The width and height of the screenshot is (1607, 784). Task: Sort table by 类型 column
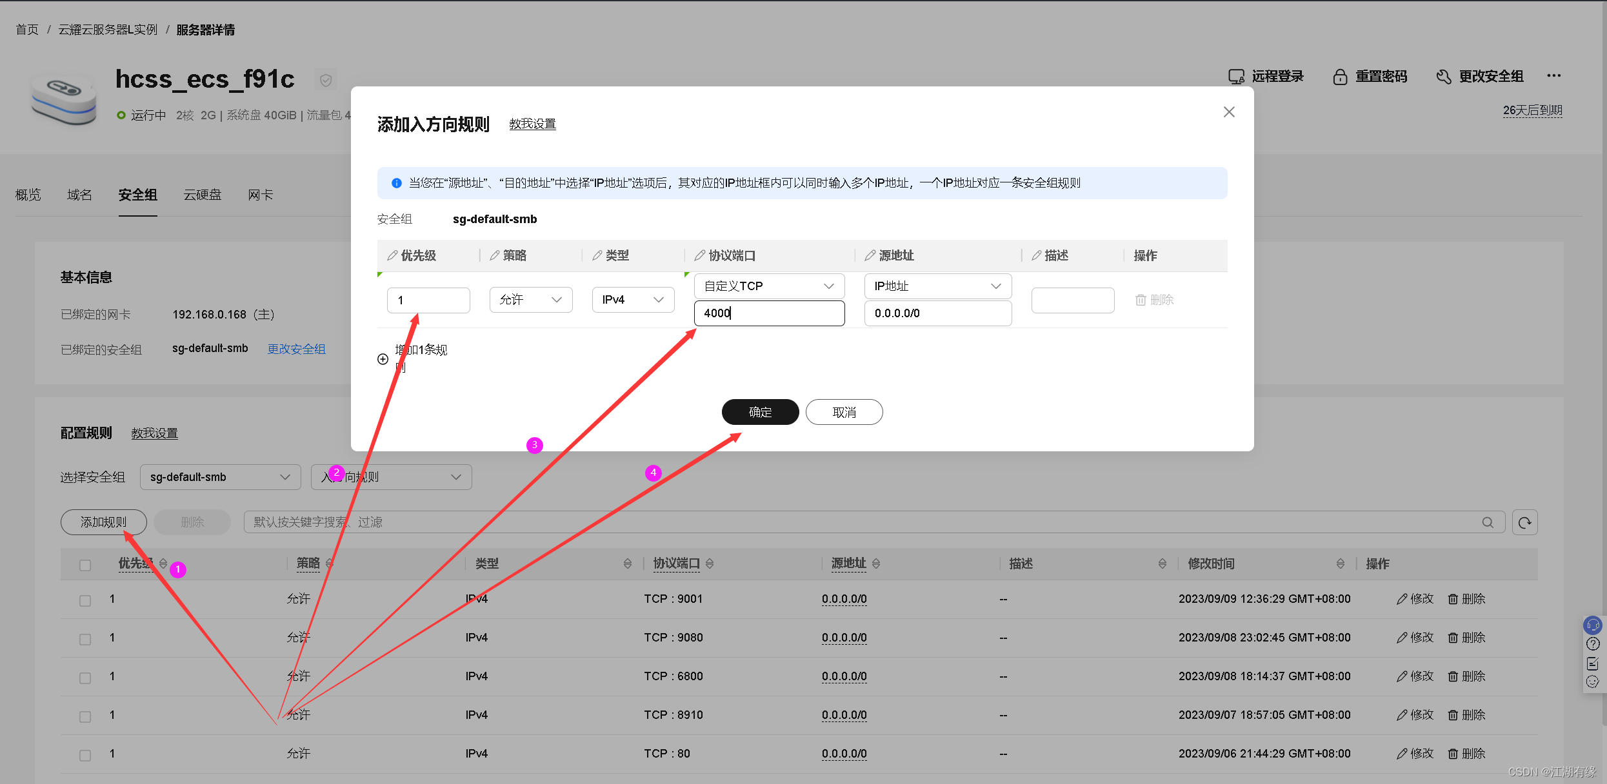point(628,563)
